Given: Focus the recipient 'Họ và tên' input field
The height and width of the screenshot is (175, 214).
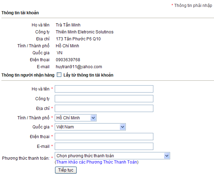Looking at the screenshot, I should tap(104, 89).
